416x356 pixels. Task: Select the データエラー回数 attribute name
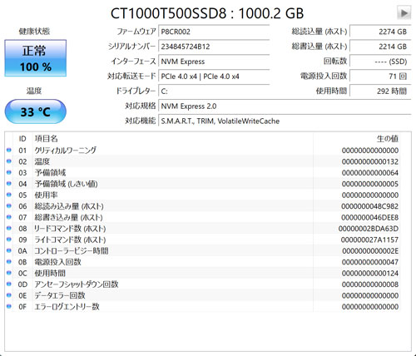point(60,295)
